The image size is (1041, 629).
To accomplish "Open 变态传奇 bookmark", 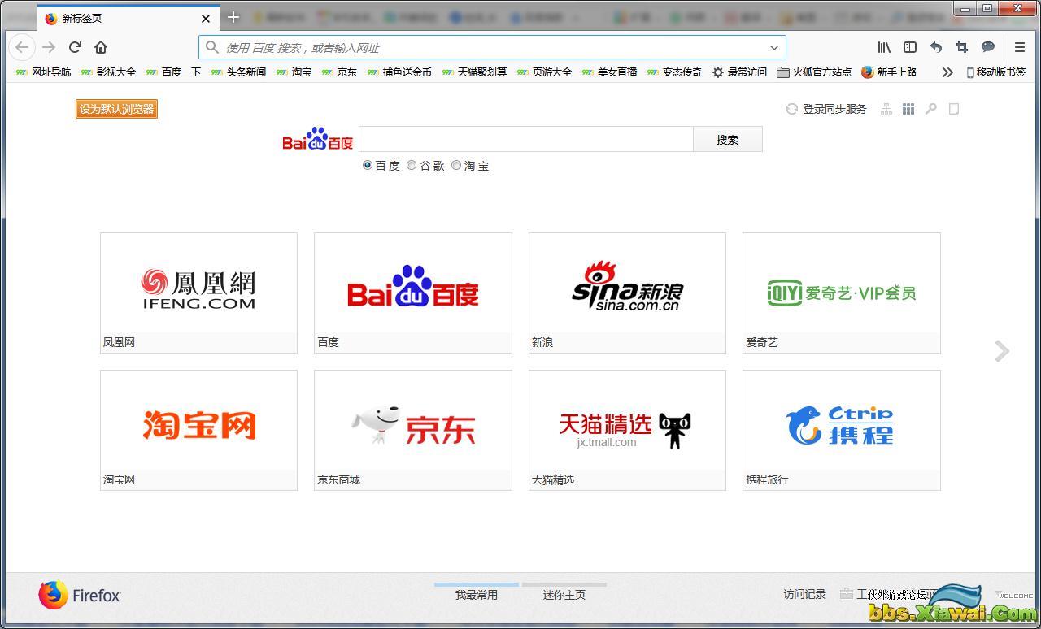I will [675, 72].
